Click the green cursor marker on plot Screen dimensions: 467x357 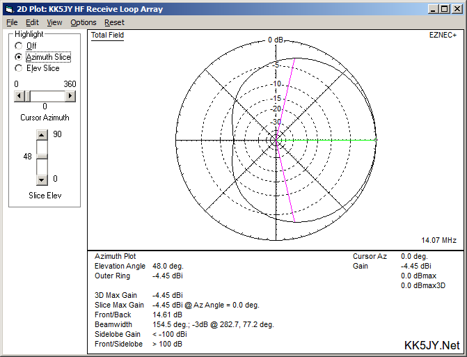tap(376, 140)
